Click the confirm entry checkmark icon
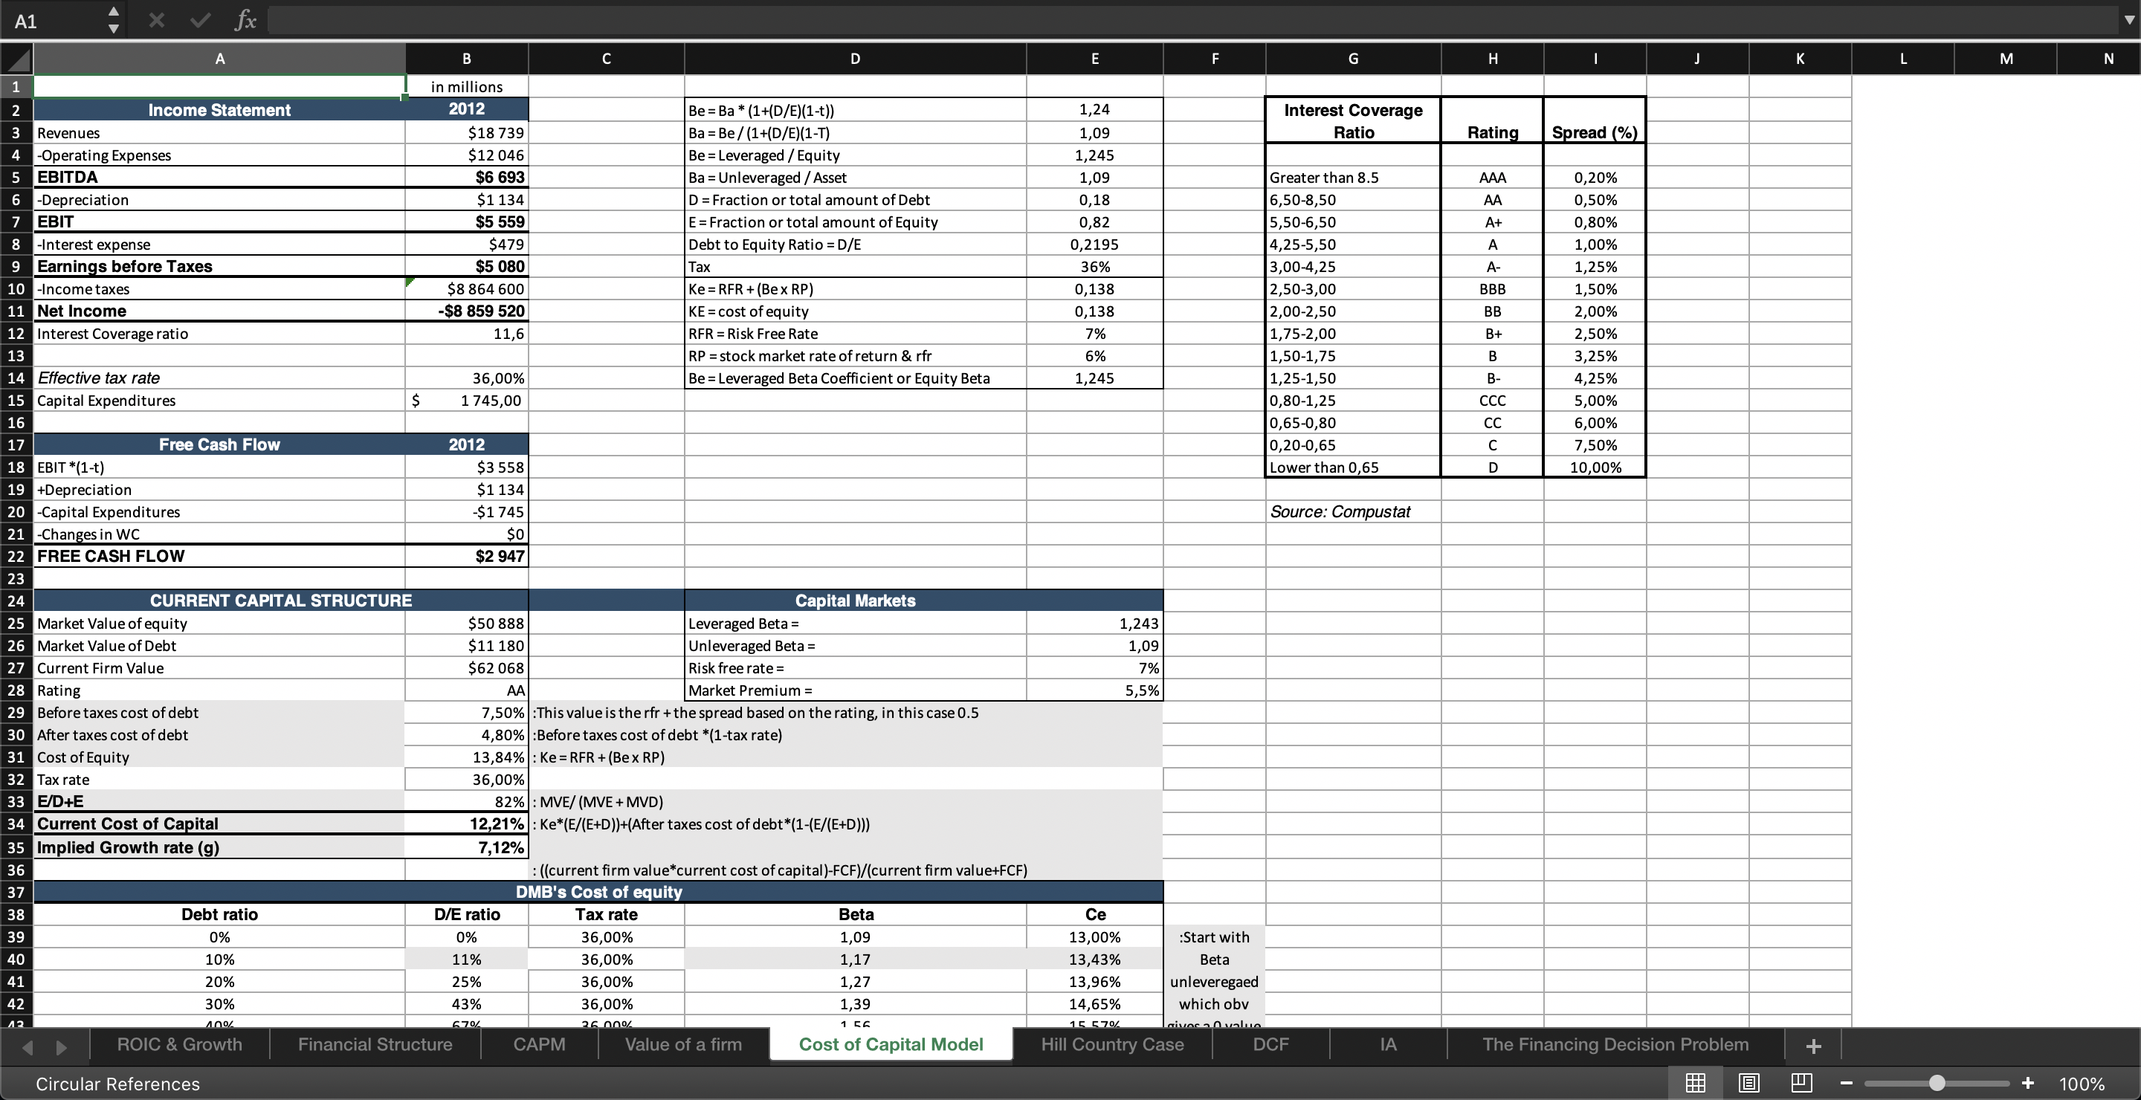 point(199,21)
